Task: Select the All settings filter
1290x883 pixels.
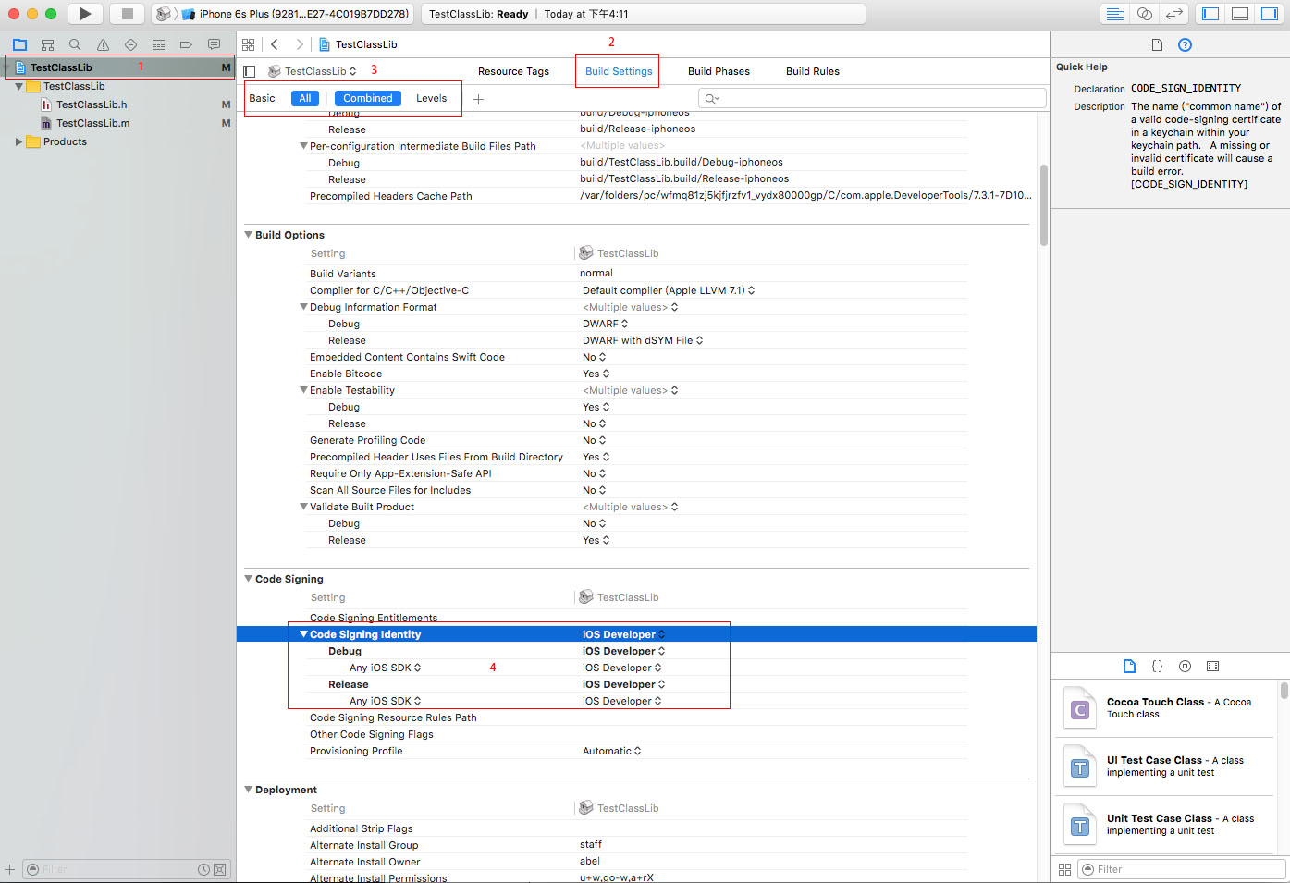Action: [x=304, y=98]
